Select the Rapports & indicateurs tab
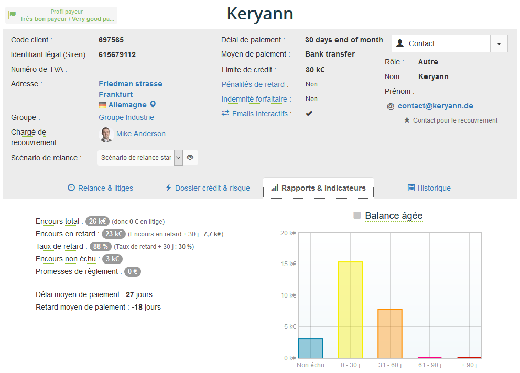Image resolution: width=520 pixels, height=373 pixels. (x=318, y=188)
